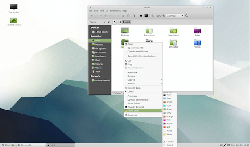250x147 pixels.
Task: Open the Go menu
Action: (107, 11)
